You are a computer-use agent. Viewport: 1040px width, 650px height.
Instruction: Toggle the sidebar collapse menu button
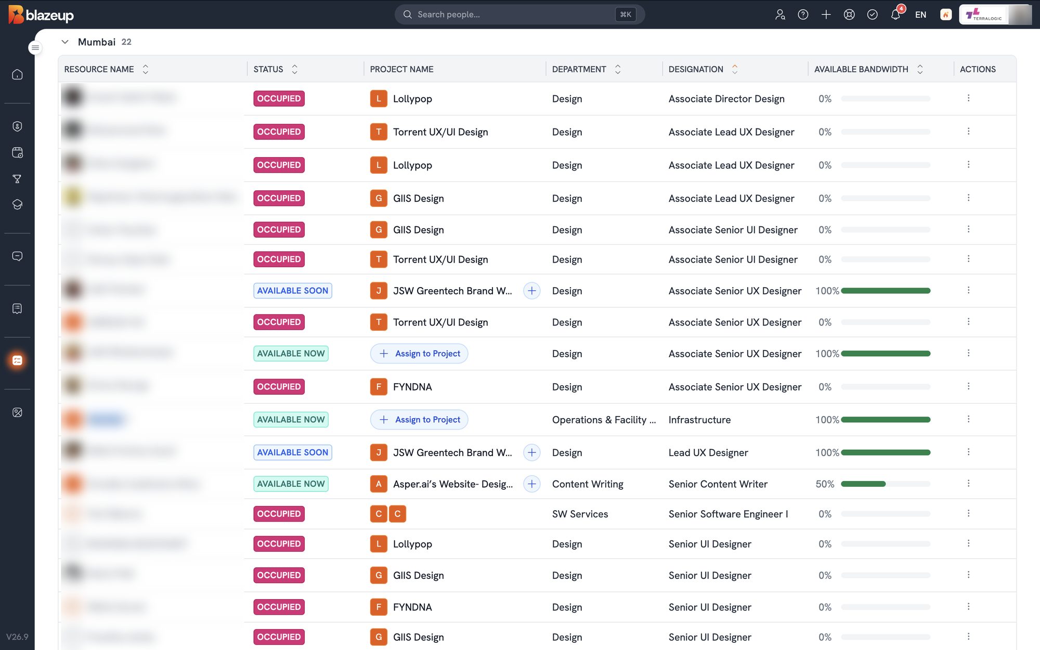click(35, 48)
